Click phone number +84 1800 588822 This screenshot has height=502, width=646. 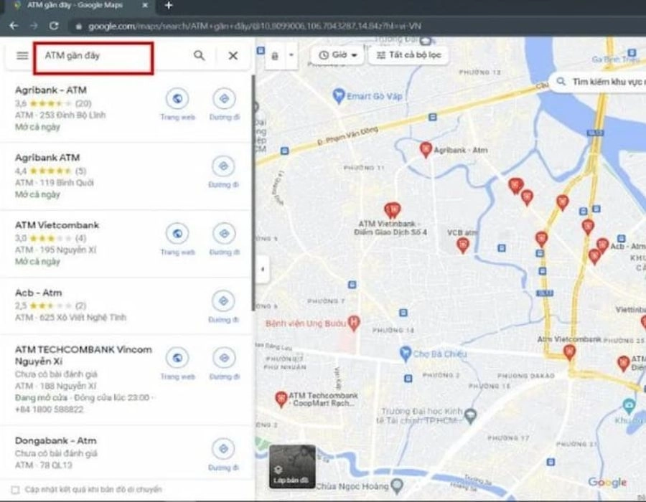pos(49,409)
